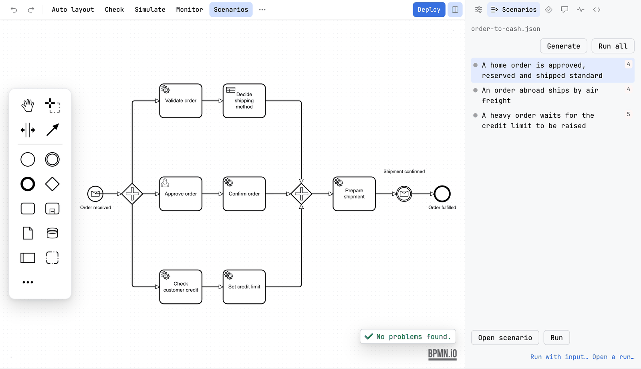
Task: Select the Prepare shipment task
Action: 354,194
